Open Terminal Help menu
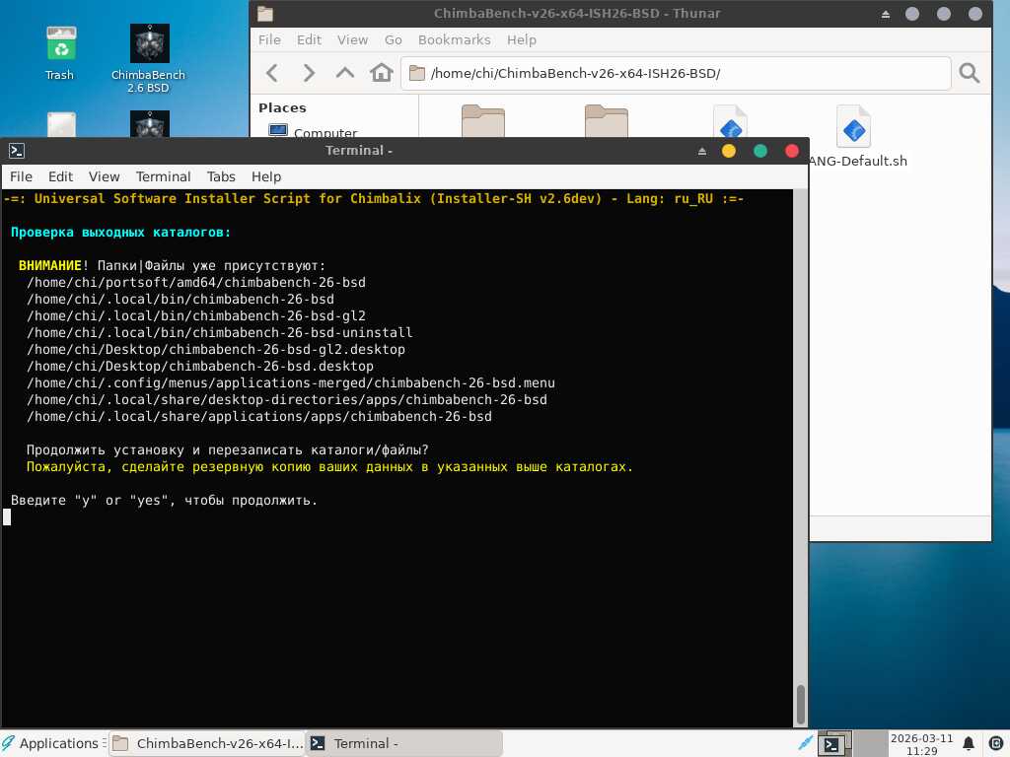This screenshot has height=757, width=1010. click(266, 176)
